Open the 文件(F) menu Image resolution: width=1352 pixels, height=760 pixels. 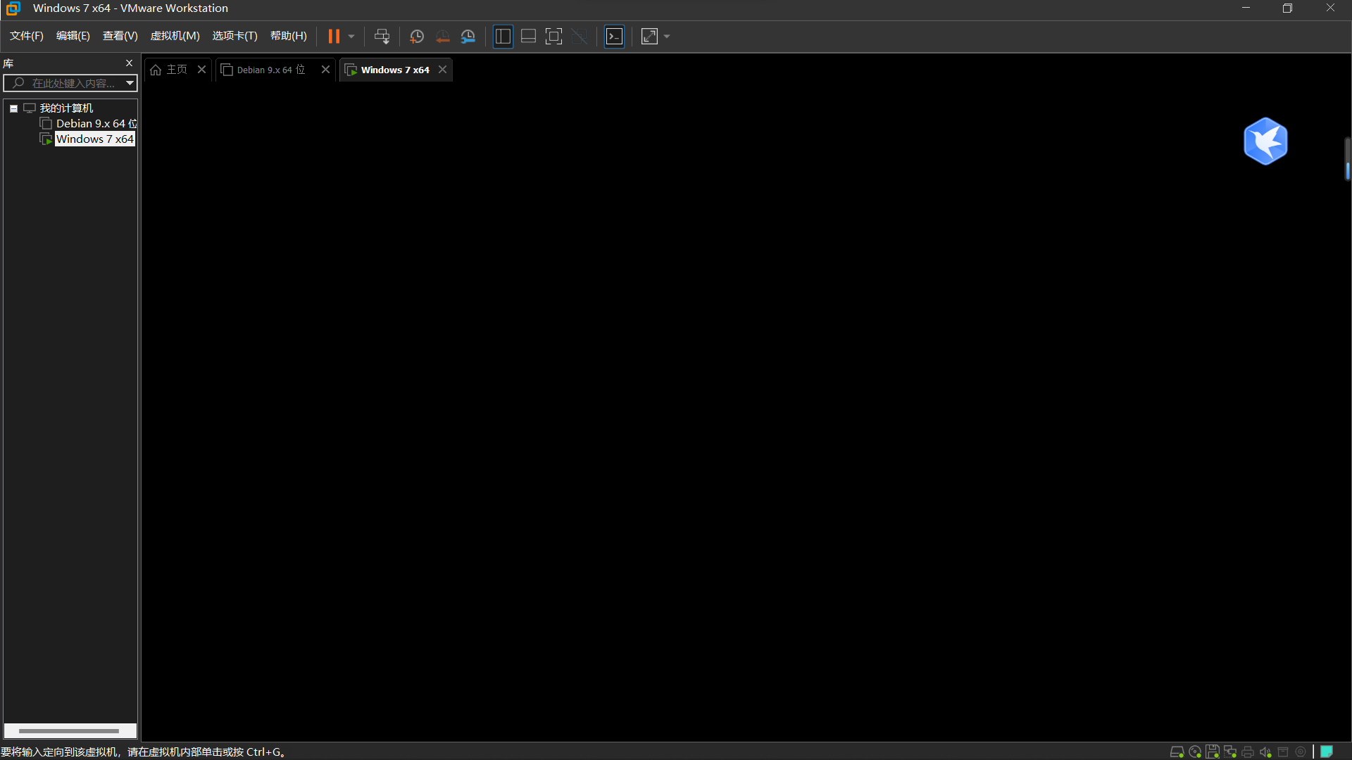(27, 36)
